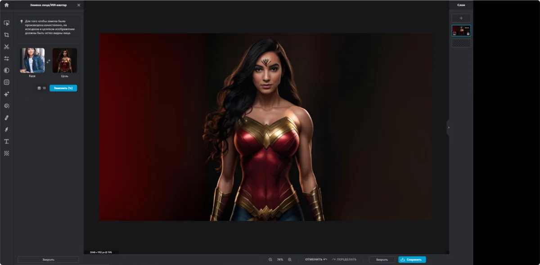Click ПЕРЕДЕЛАТЬ redo button

(344, 260)
